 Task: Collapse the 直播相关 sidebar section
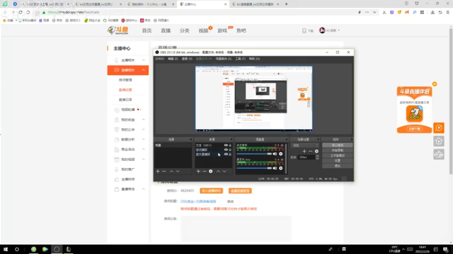pos(144,70)
